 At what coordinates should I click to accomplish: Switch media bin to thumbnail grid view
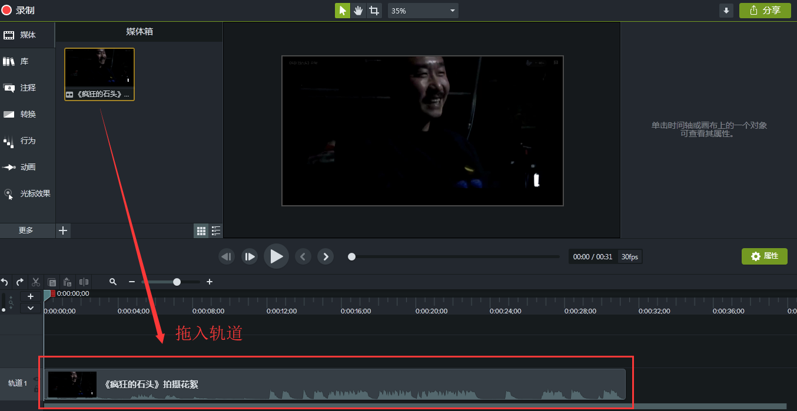[x=201, y=231]
